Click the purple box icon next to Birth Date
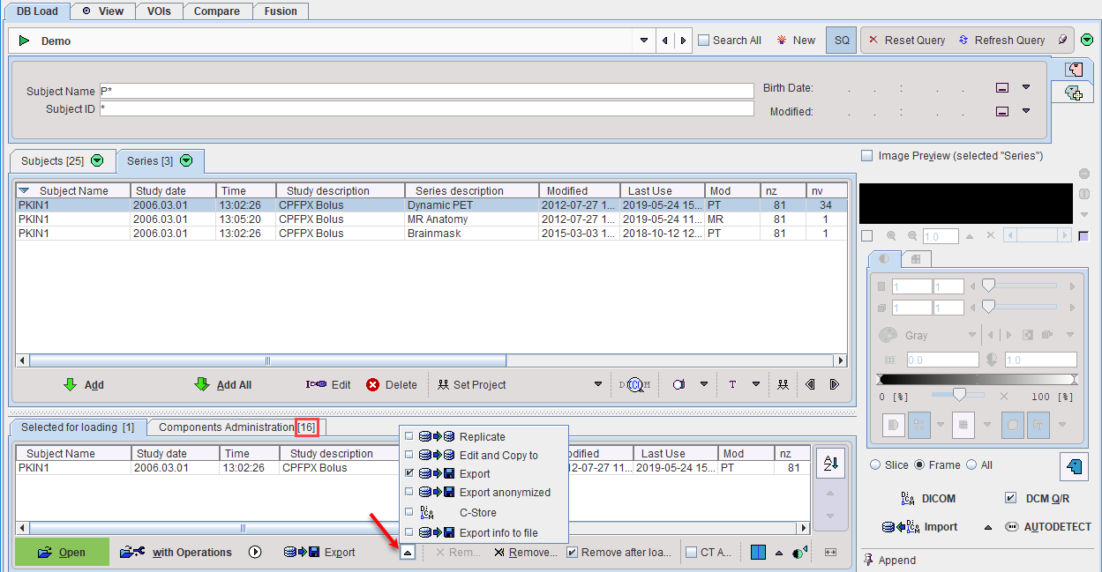 tap(1002, 87)
